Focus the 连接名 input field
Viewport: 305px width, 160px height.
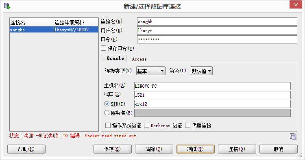point(217,22)
